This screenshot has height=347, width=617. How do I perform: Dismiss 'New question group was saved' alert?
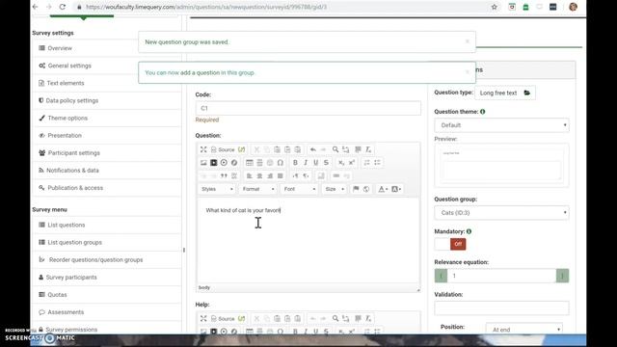[467, 41]
